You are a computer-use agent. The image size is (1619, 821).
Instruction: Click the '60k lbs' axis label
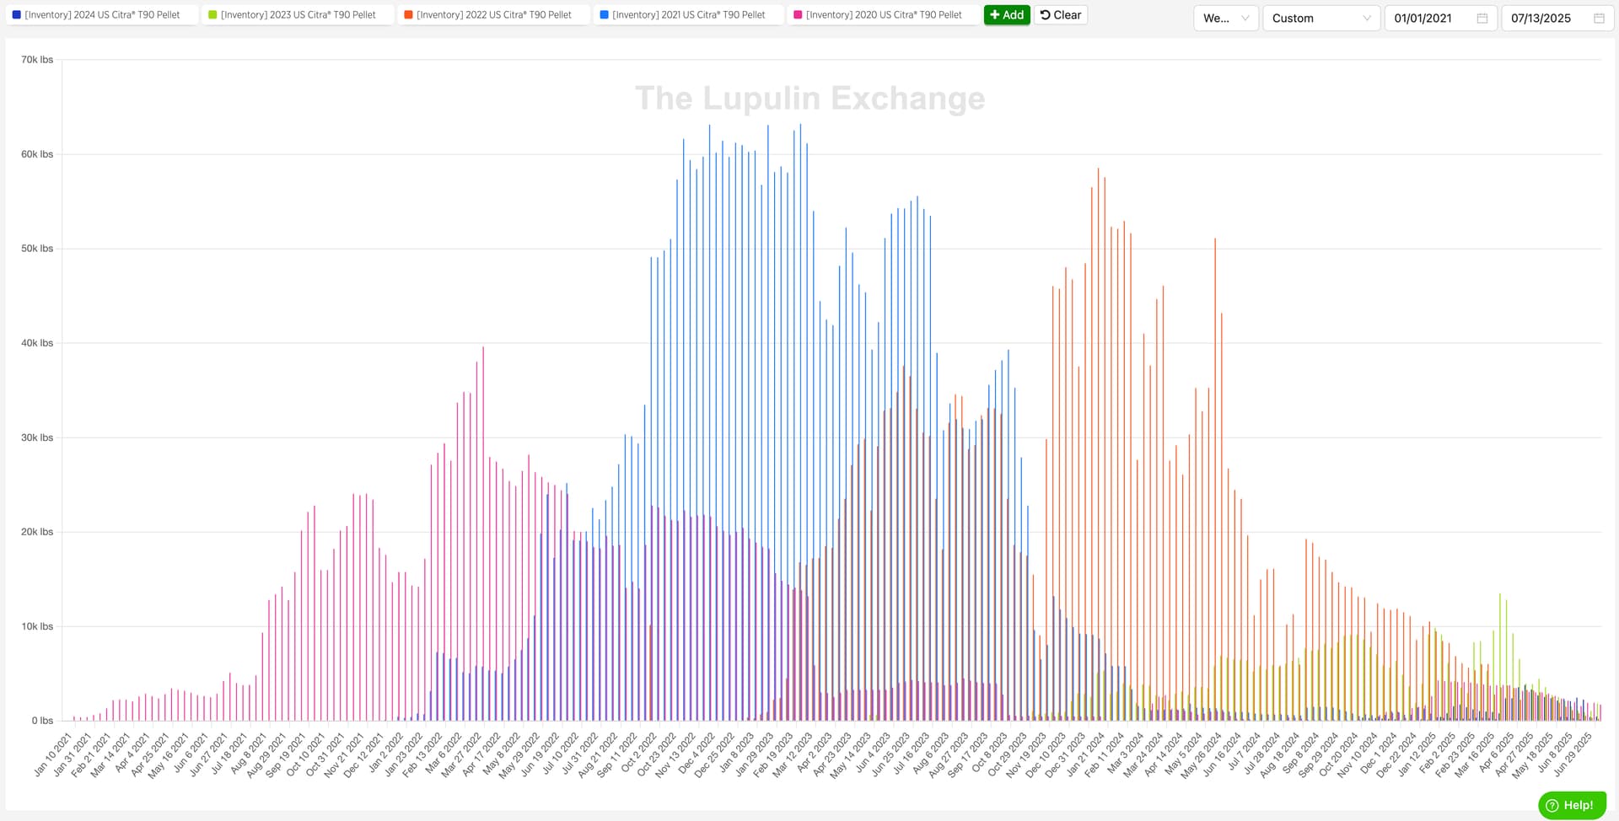click(x=37, y=154)
